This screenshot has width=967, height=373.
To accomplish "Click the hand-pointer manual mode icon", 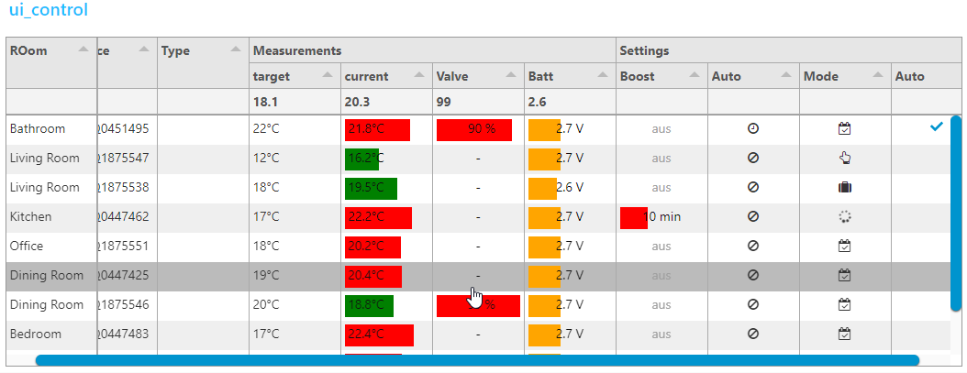I will coord(845,159).
